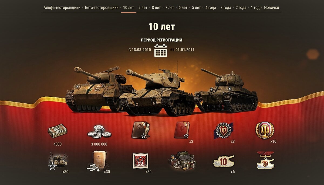Switch to the Новички tab
Image resolution: width=324 pixels, height=185 pixels.
pyautogui.click(x=272, y=8)
